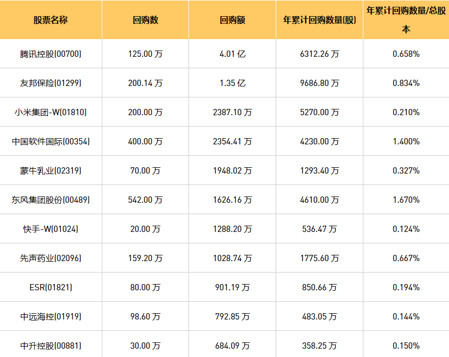
Task: Select the 542.00 万 buyback count cell
Action: (145, 200)
